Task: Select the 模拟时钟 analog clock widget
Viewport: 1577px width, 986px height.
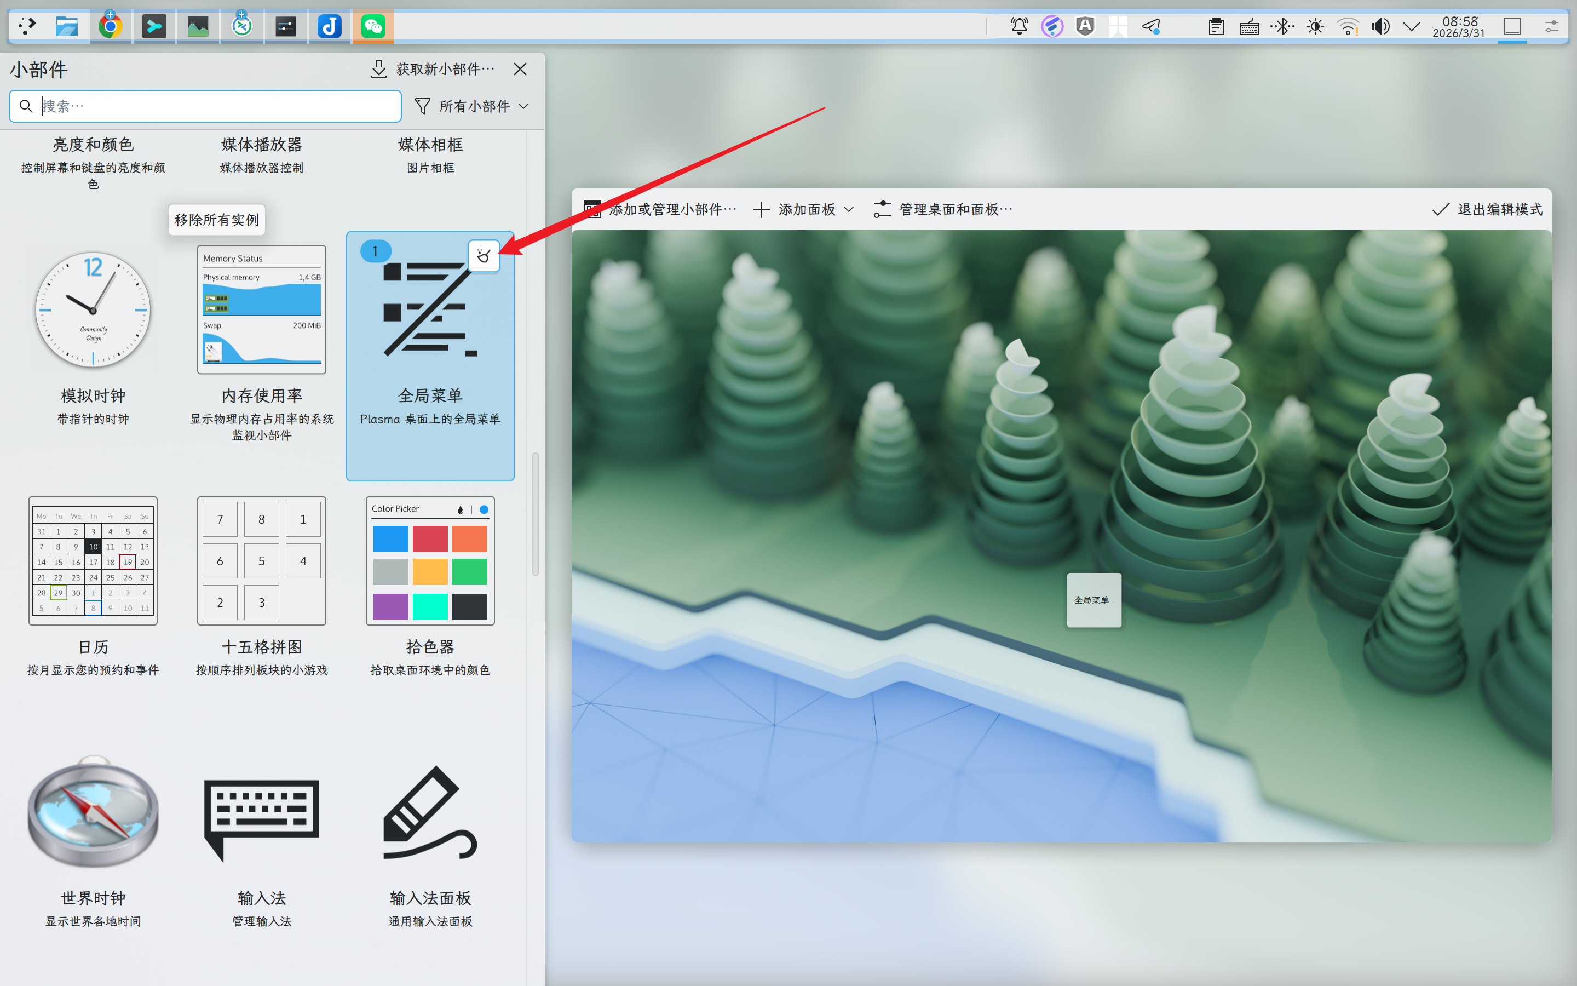Action: [93, 309]
